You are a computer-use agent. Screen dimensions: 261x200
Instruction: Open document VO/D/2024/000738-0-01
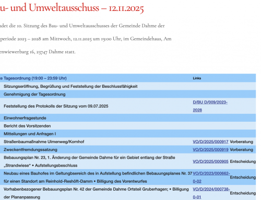211,193
